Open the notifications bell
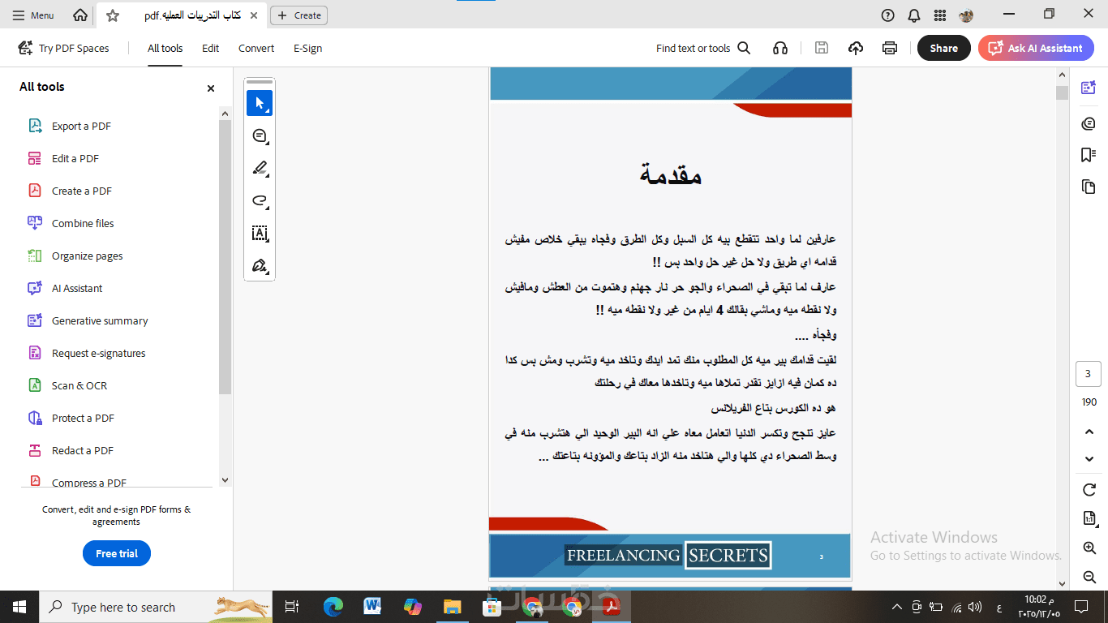Image resolution: width=1108 pixels, height=623 pixels. click(x=914, y=15)
